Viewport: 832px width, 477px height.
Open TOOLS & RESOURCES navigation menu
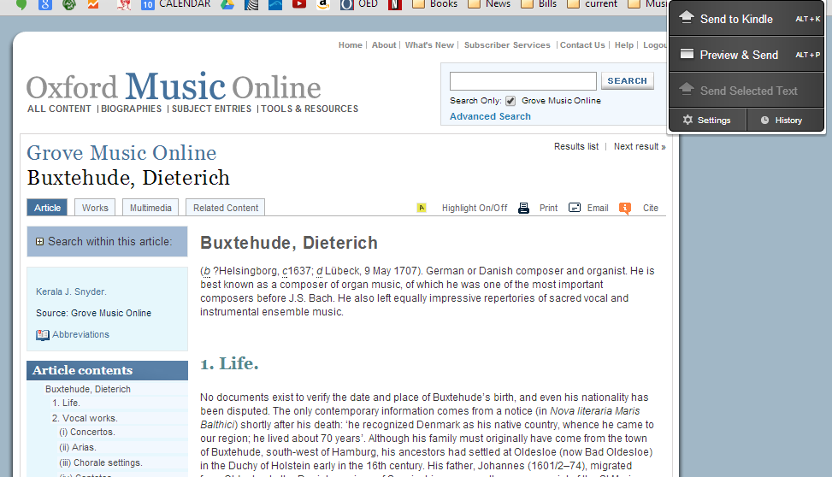(x=310, y=109)
